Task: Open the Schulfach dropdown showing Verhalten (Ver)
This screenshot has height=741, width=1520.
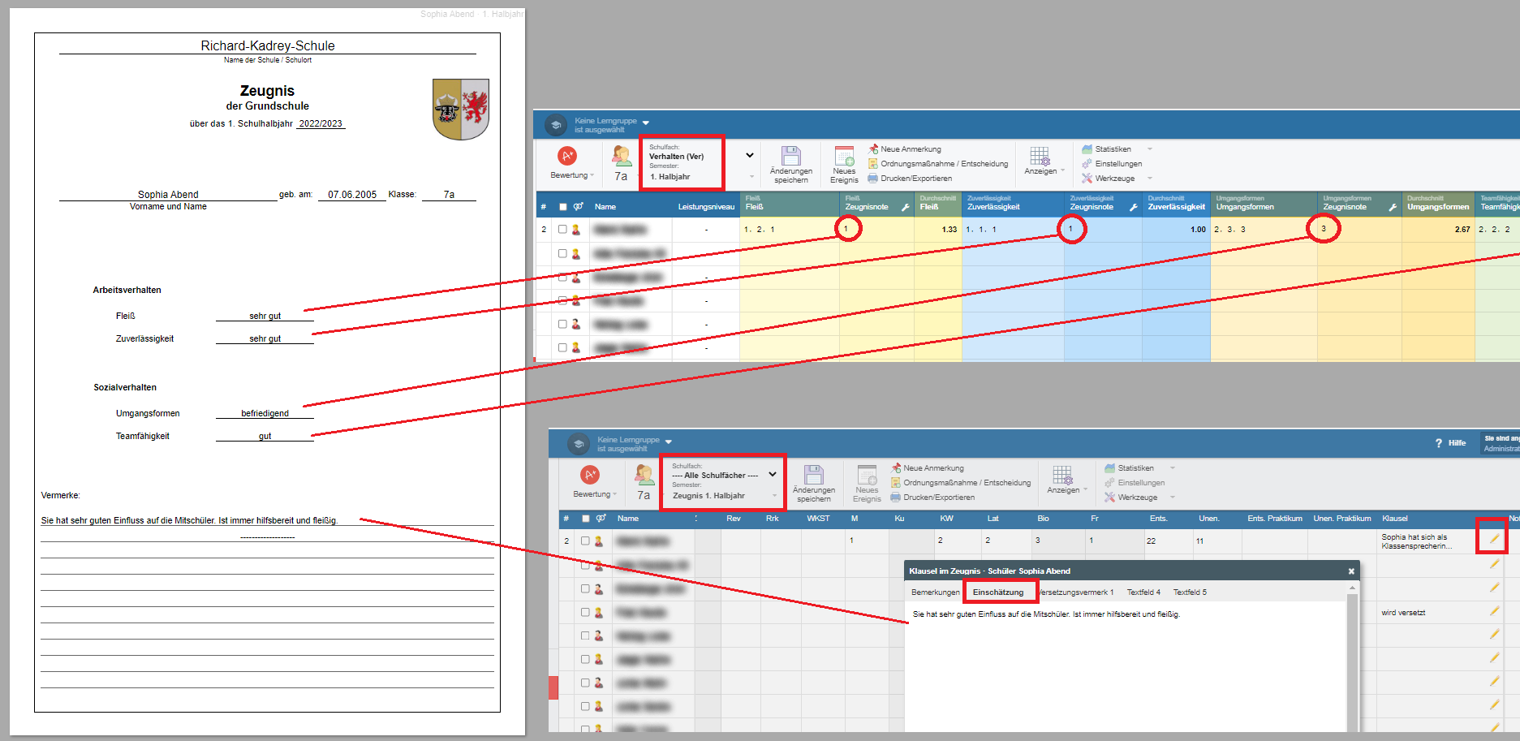Action: pyautogui.click(x=749, y=156)
